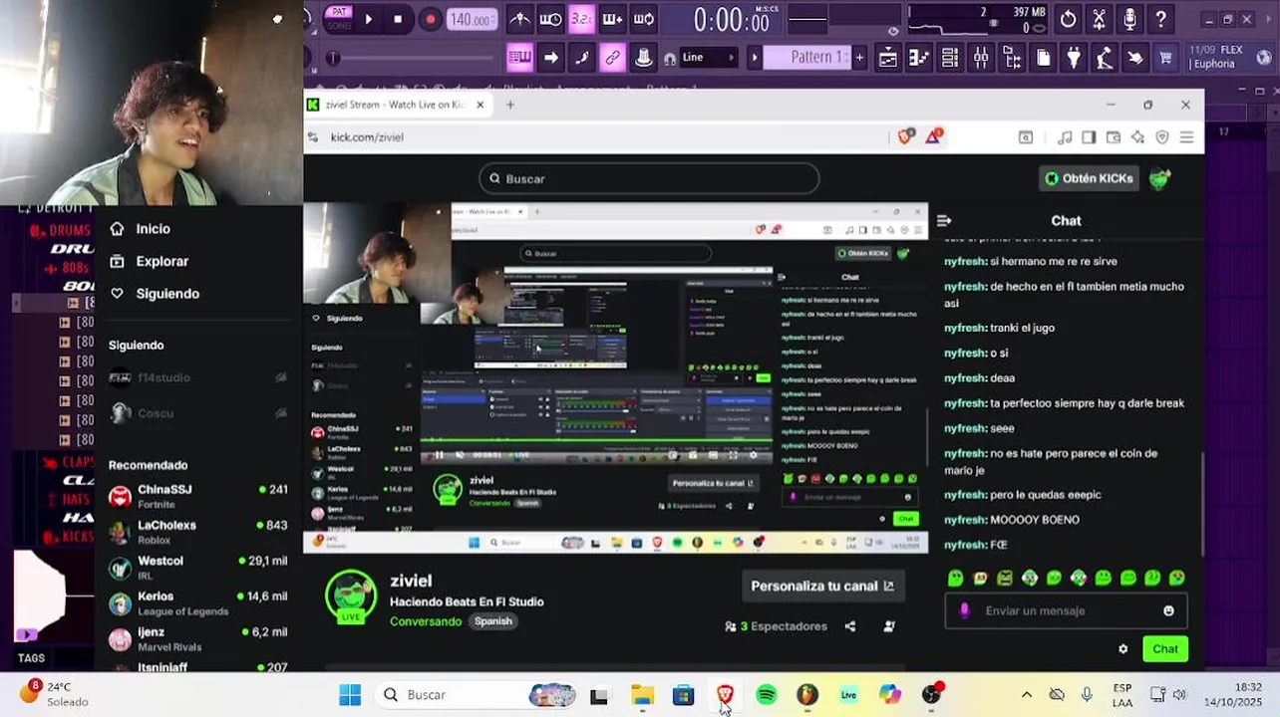Image resolution: width=1280 pixels, height=717 pixels.
Task: Open Kick Siguiendo page
Action: click(156, 294)
